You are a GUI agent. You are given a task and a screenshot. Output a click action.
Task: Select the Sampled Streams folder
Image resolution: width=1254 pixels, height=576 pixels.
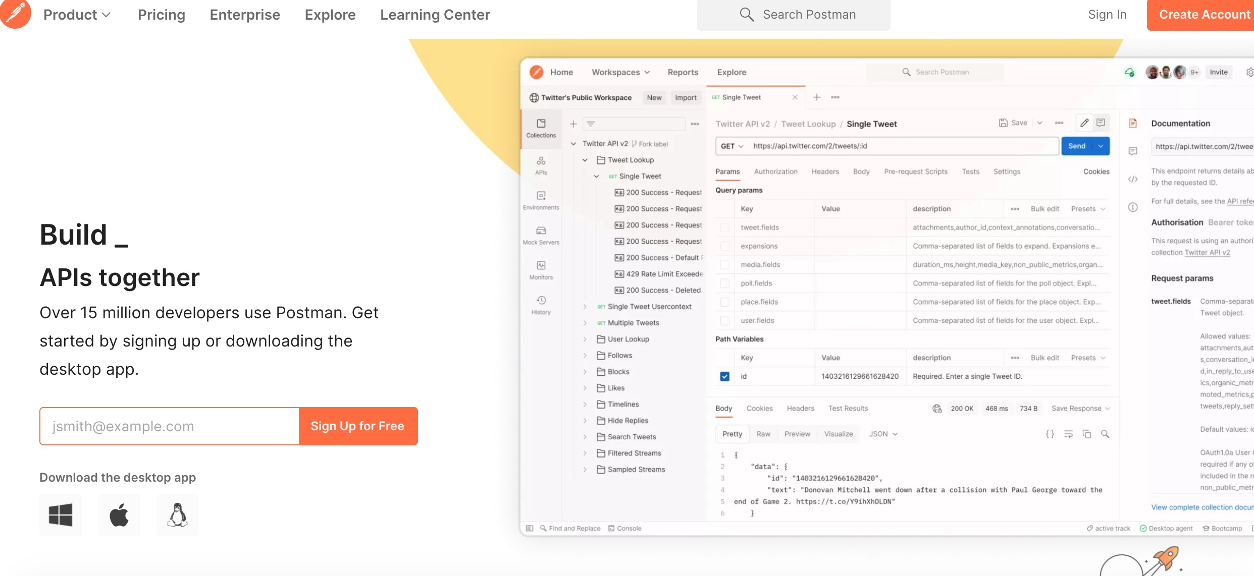pos(632,469)
